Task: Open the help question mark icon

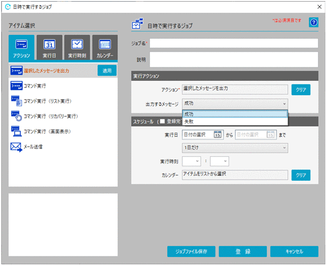Action: (x=314, y=22)
